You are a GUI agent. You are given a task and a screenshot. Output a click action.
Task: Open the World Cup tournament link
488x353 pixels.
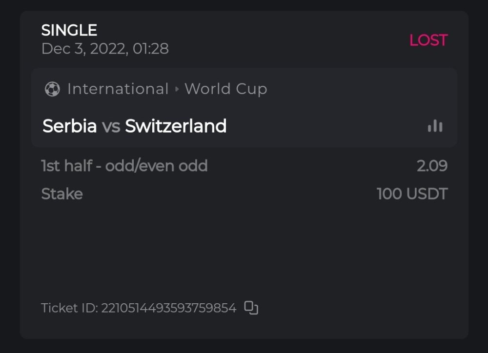[x=225, y=89]
